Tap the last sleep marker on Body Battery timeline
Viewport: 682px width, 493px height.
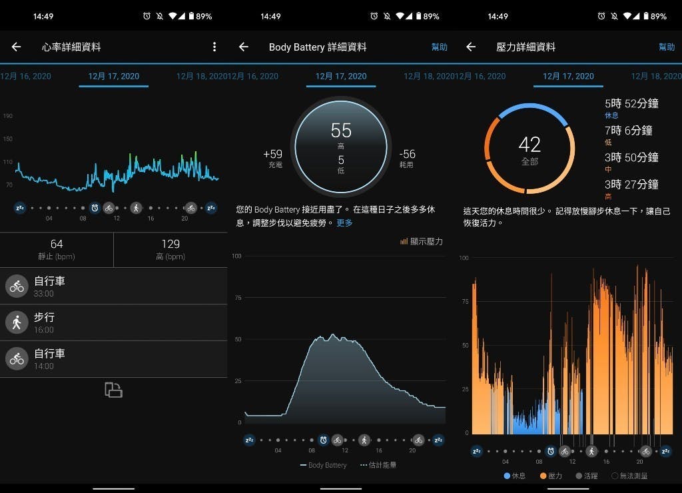[x=438, y=440]
